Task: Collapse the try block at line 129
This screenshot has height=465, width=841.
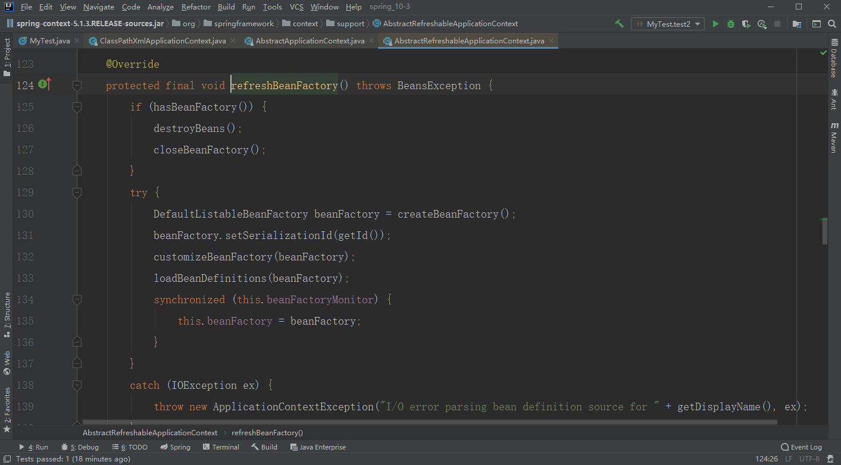Action: (x=77, y=193)
